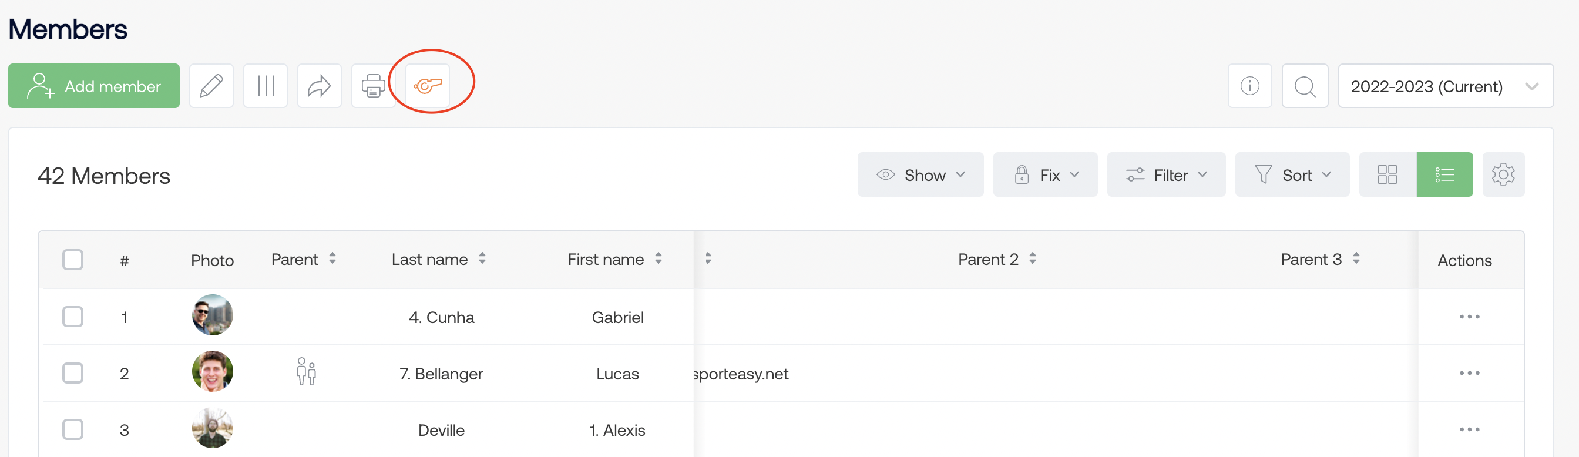Click the share arrow icon
1579x457 pixels.
pyautogui.click(x=320, y=86)
